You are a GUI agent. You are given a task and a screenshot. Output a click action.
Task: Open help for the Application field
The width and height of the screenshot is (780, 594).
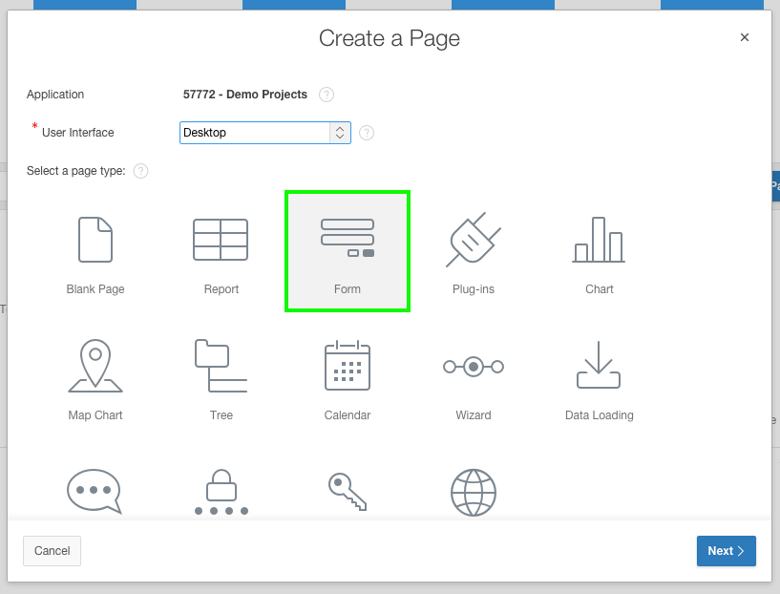pos(326,94)
